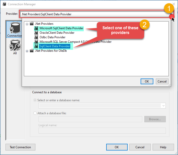Click the OracleClient Data Provider database icon
This screenshot has width=178, height=155.
tap(37, 33)
